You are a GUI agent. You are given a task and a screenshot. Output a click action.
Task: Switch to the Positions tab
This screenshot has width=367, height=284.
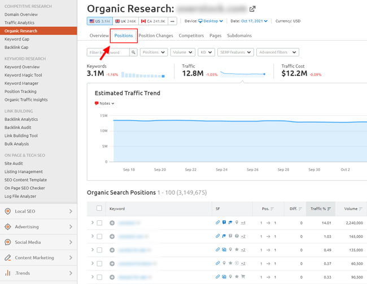(124, 35)
